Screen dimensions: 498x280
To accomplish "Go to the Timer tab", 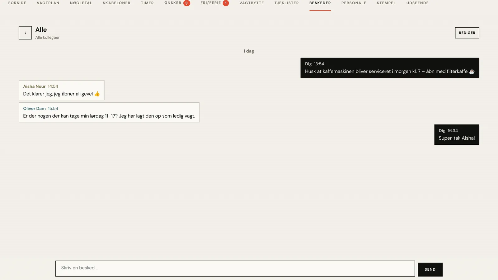I will pos(147,3).
